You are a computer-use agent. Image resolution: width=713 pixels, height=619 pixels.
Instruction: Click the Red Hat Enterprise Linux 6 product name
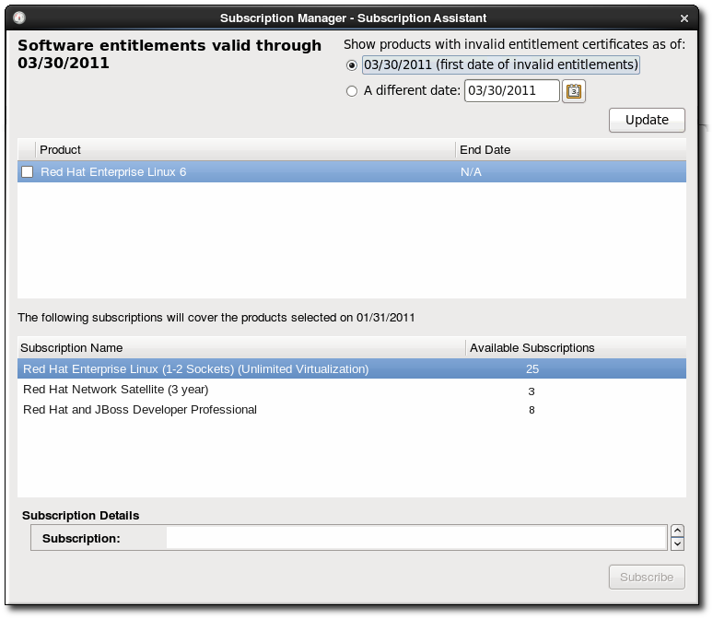pyautogui.click(x=113, y=172)
